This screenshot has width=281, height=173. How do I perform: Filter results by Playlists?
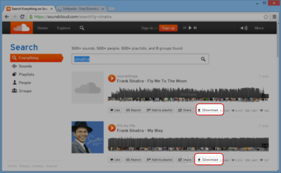(x=23, y=74)
